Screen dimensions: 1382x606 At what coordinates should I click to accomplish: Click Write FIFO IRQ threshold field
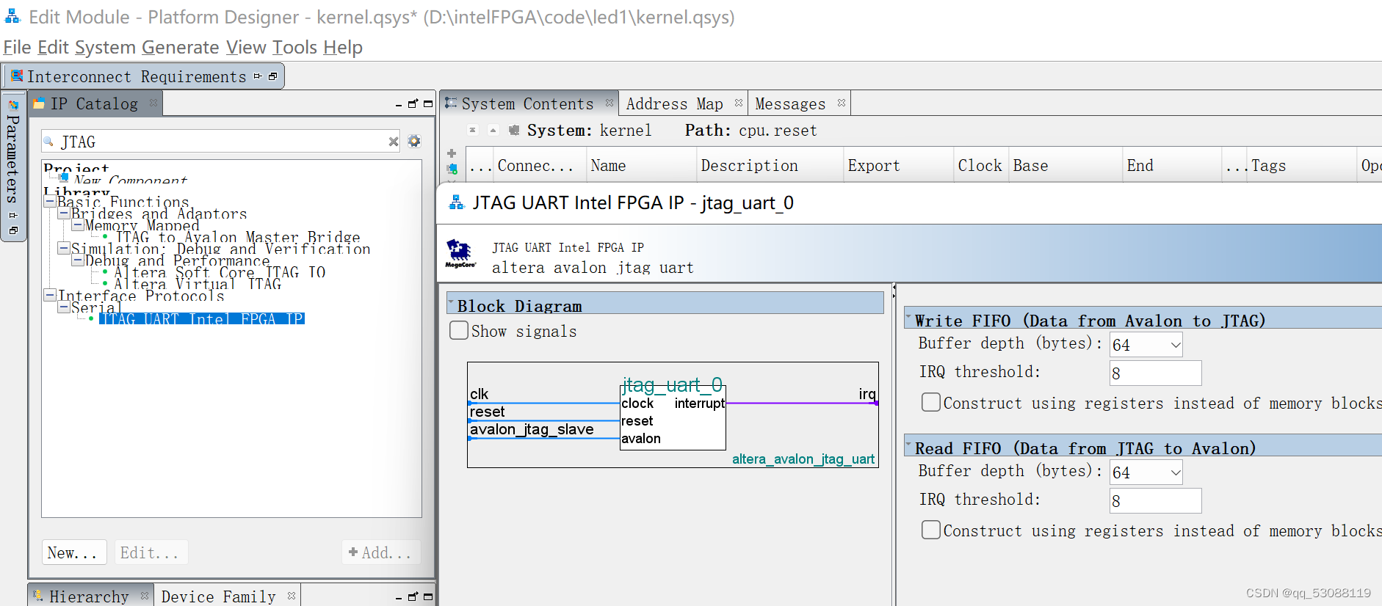1155,373
